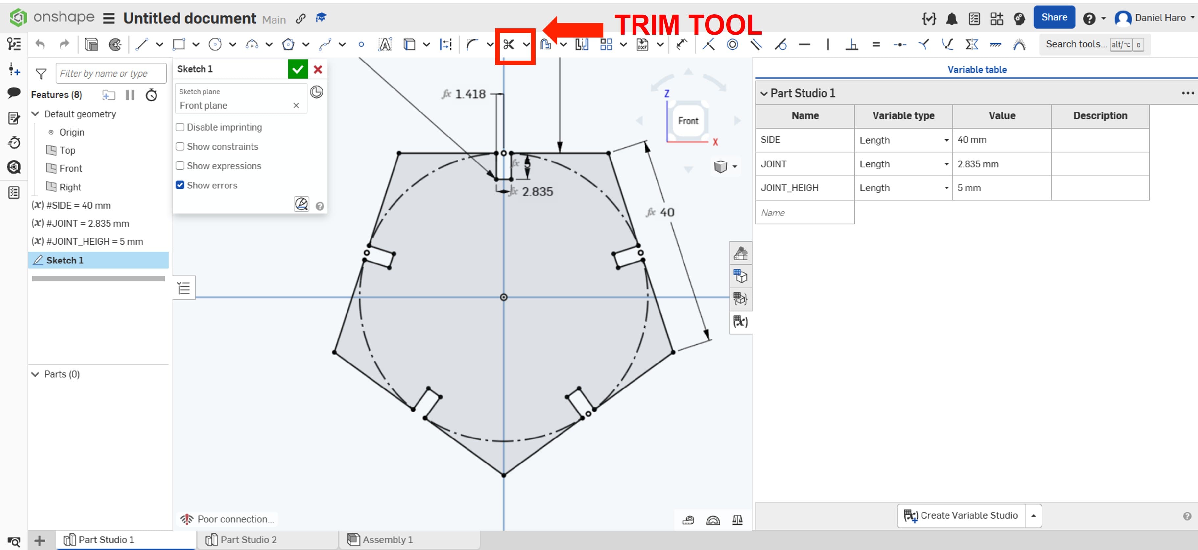Click the Filter by name or type field

click(x=111, y=73)
